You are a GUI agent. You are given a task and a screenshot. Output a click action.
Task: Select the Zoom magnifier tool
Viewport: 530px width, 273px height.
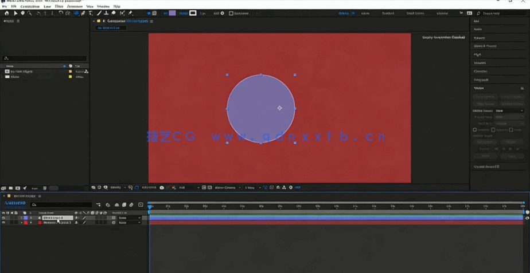click(29, 13)
